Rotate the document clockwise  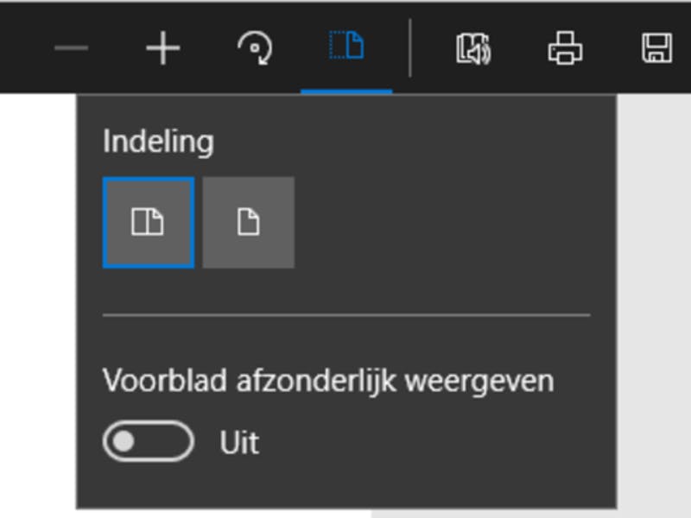click(x=255, y=48)
